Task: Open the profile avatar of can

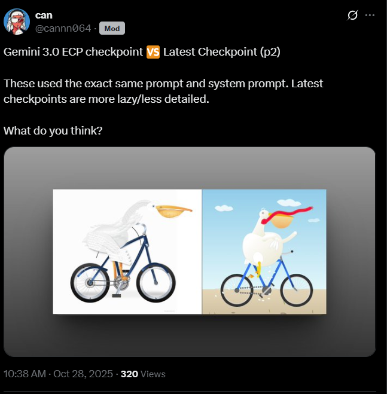Action: 17,22
